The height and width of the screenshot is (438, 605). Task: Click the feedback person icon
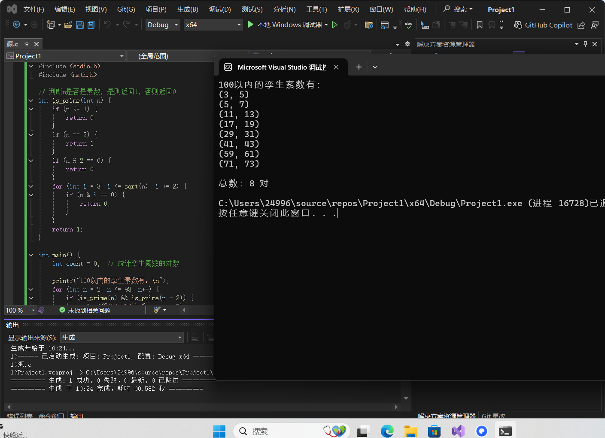[x=595, y=25]
